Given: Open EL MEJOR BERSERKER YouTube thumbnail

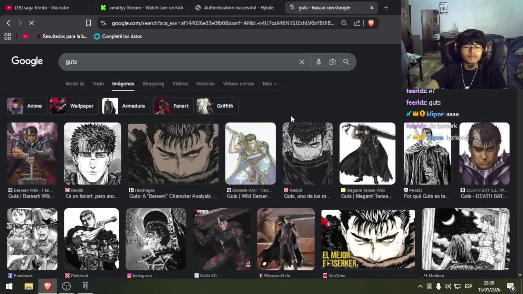Looking at the screenshot, I should tap(368, 239).
